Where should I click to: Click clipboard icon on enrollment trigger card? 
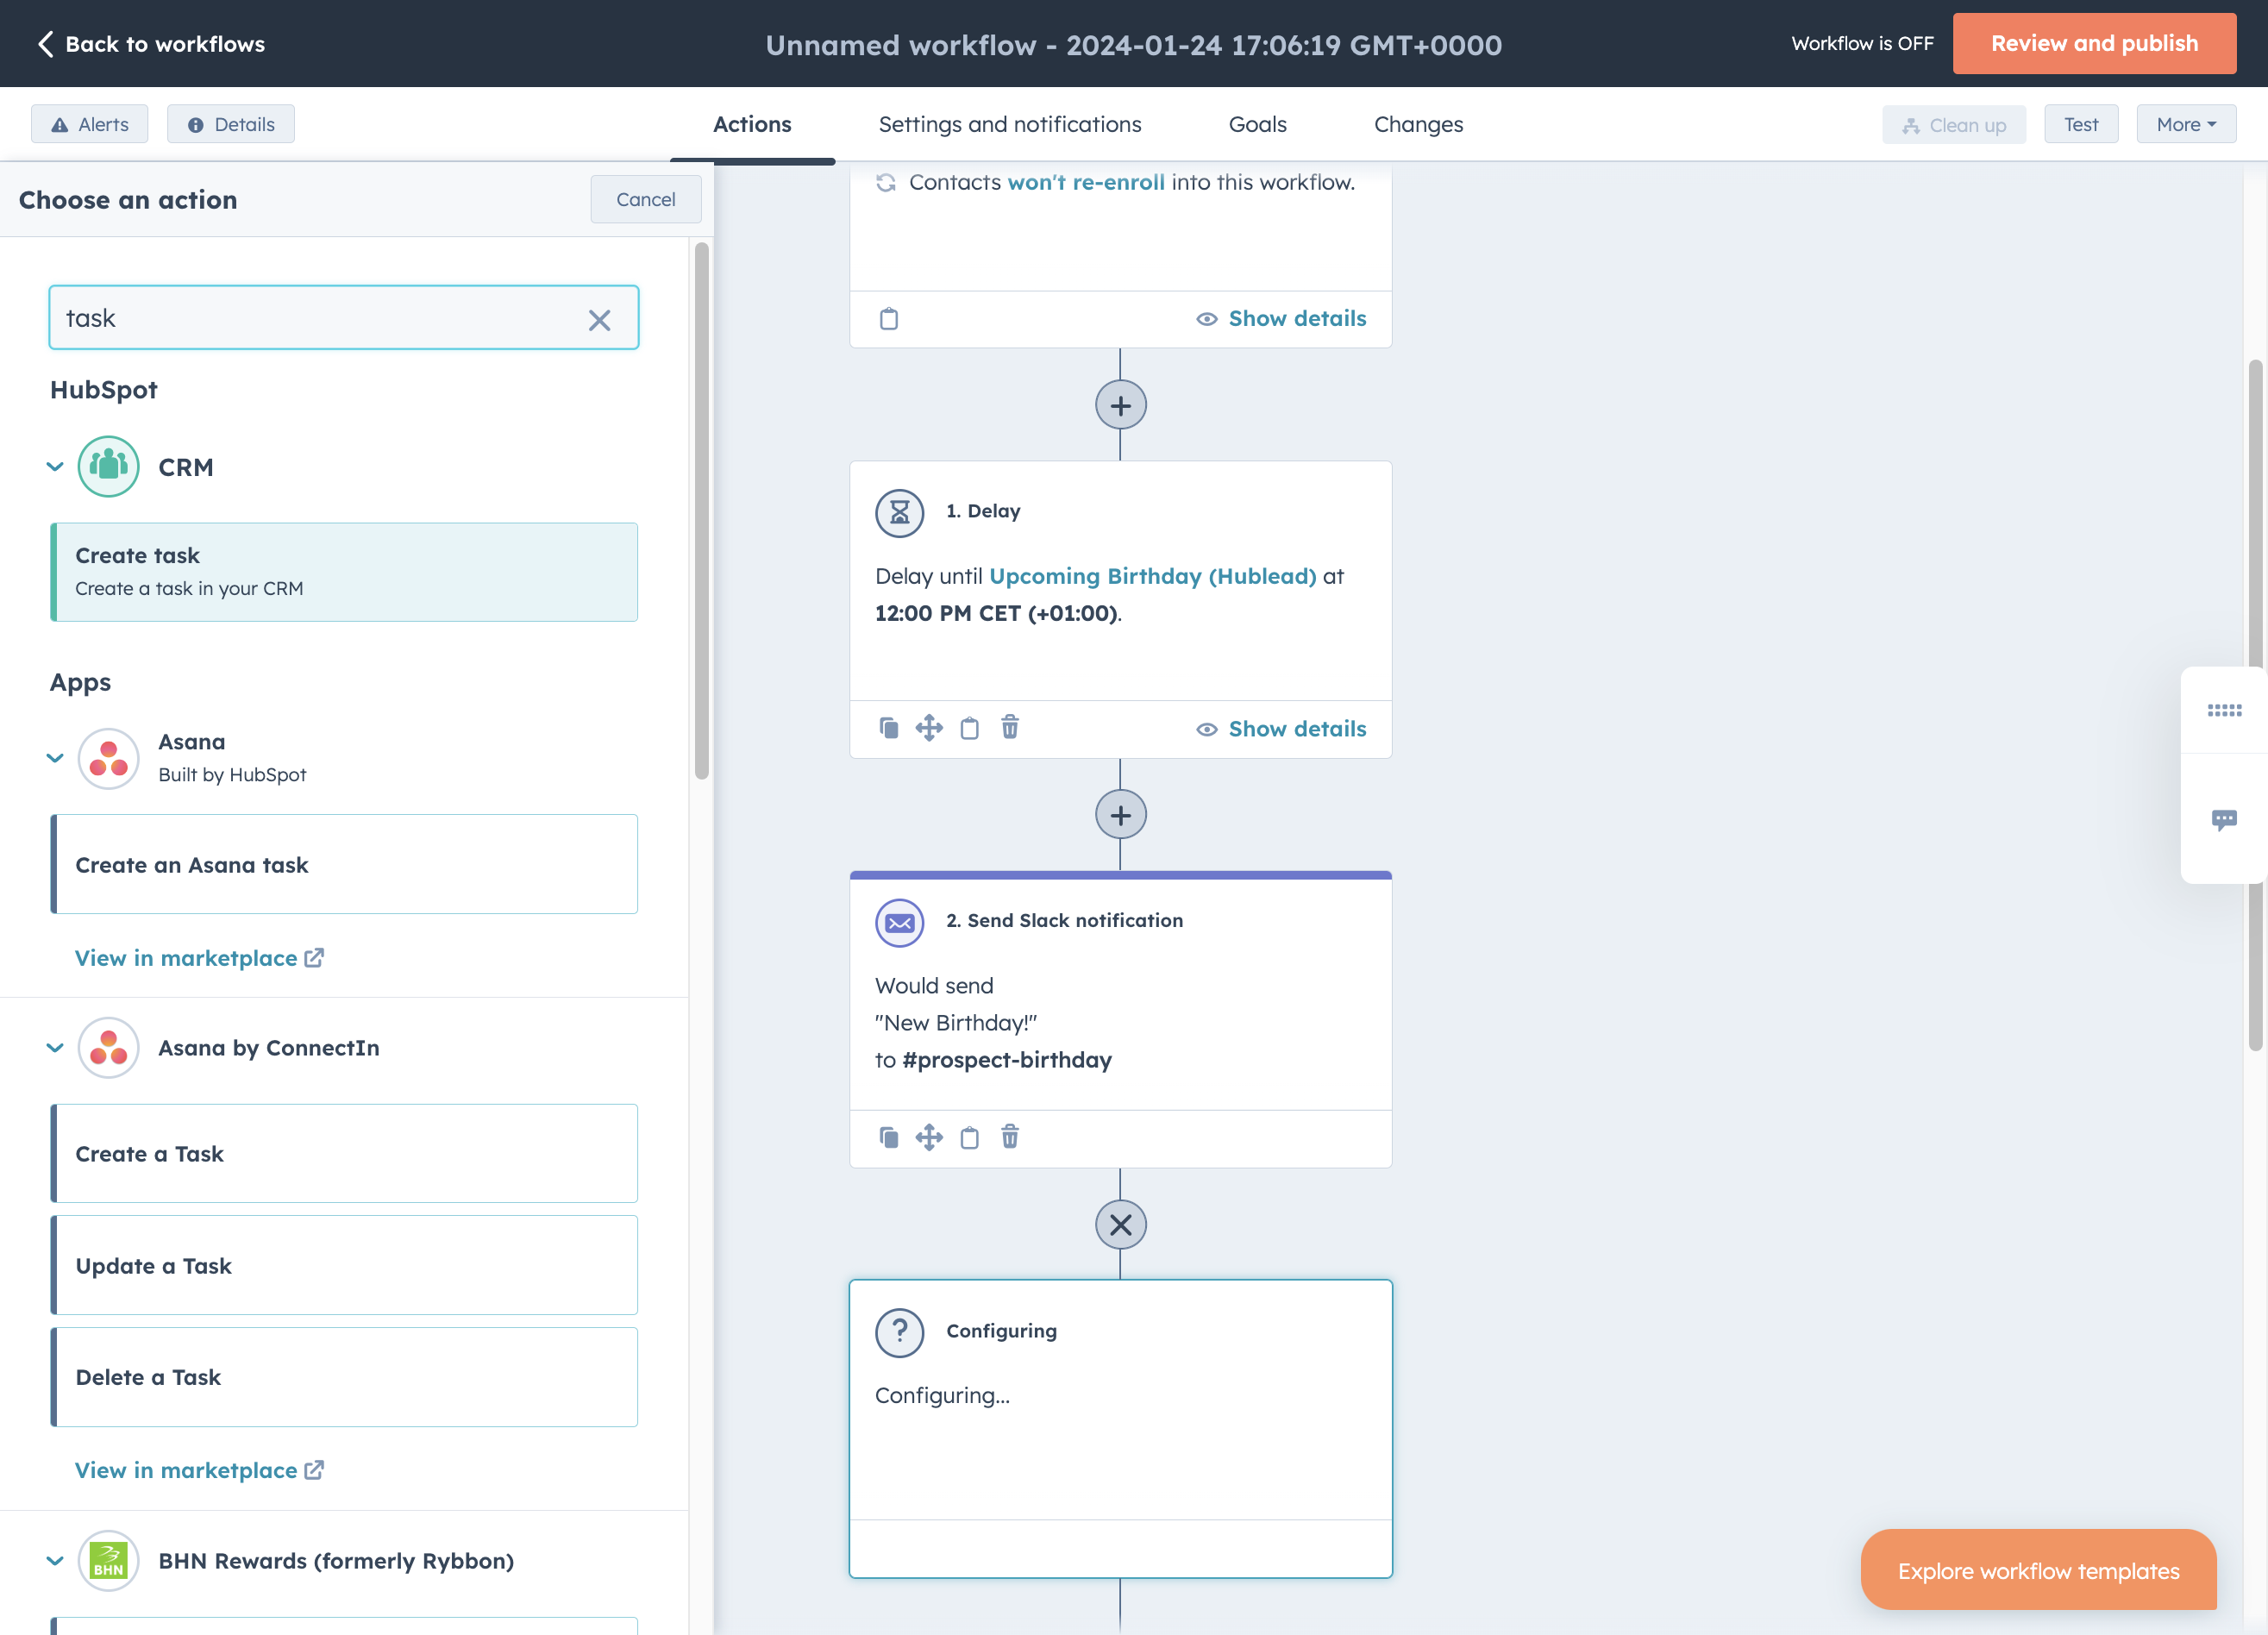888,319
